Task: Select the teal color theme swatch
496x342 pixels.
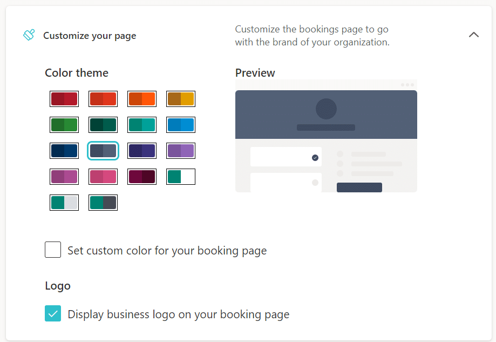Action: click(x=142, y=125)
